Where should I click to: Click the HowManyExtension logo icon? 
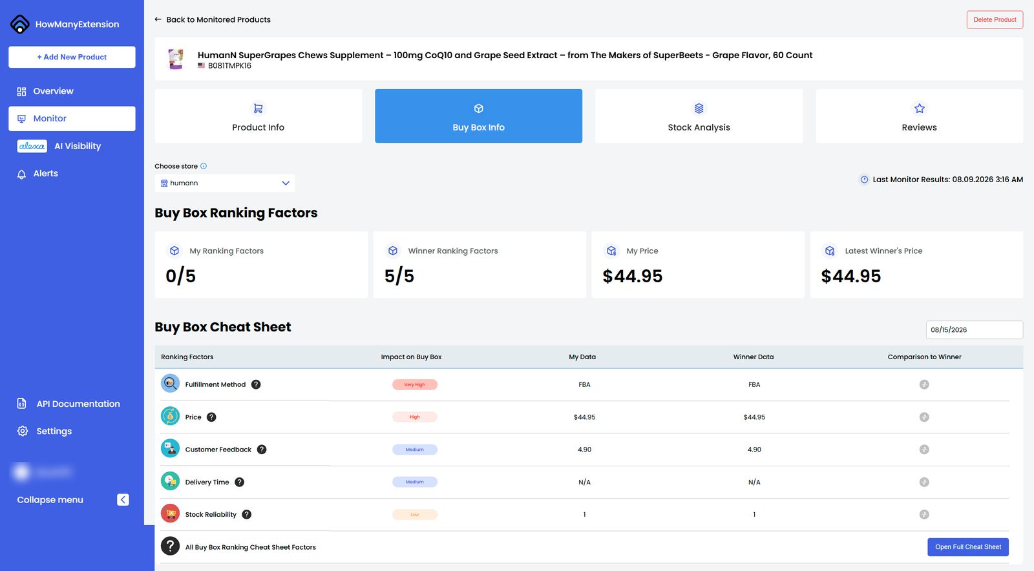pyautogui.click(x=20, y=24)
